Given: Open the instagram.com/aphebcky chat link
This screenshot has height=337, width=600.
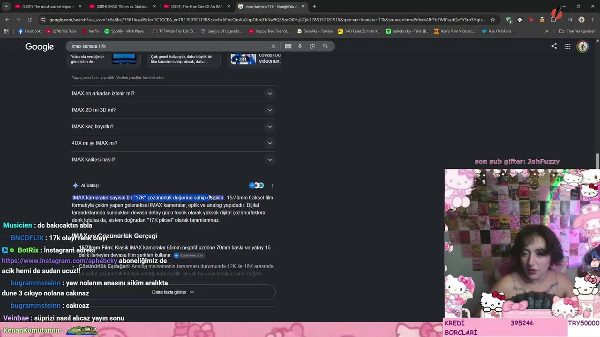Looking at the screenshot, I should click(60, 261).
